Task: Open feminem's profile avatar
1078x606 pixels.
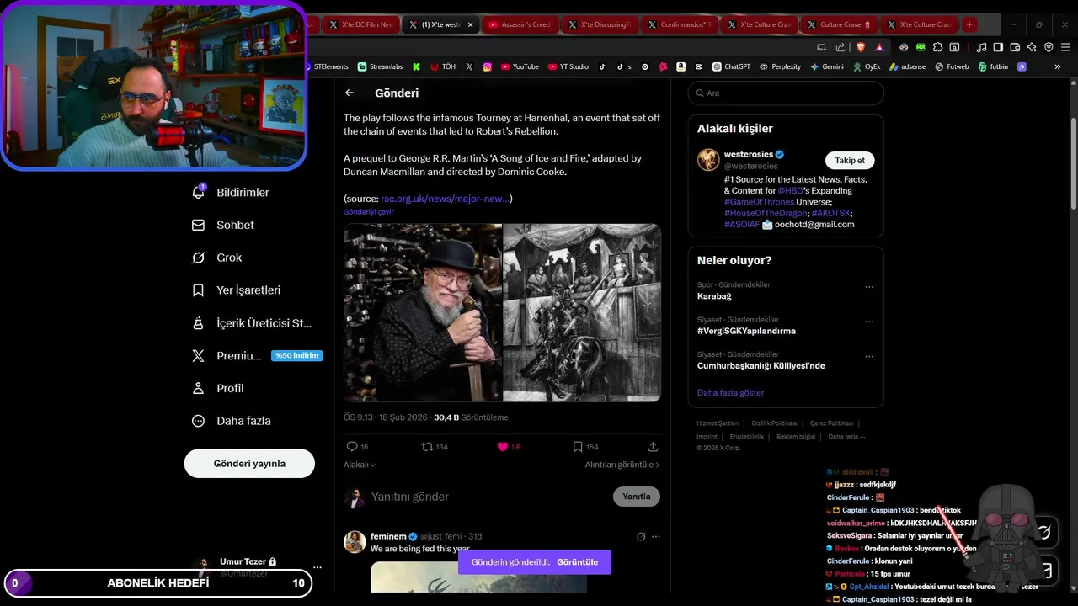Action: [355, 541]
